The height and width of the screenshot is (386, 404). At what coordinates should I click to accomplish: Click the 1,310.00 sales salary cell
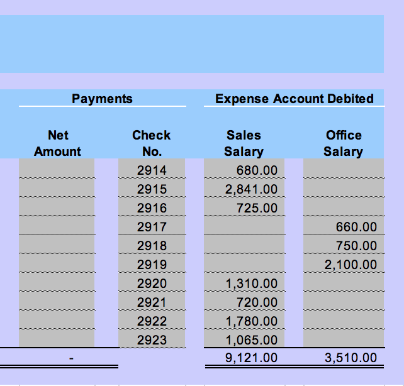point(244,282)
